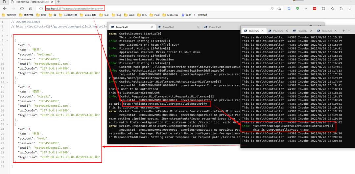Screen dimensions: 355x174
Task: Close the active PowerShell tab in front terminal
Action: point(262,31)
